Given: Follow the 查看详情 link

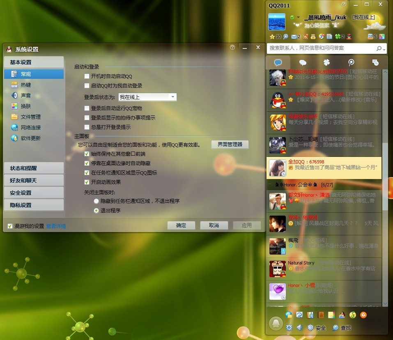Looking at the screenshot, I should click(56, 226).
